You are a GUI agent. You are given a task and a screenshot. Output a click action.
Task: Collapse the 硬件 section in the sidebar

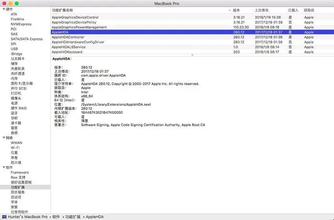[3, 9]
